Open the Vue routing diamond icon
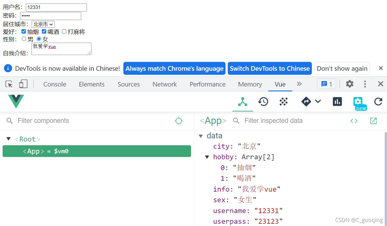 point(306,101)
